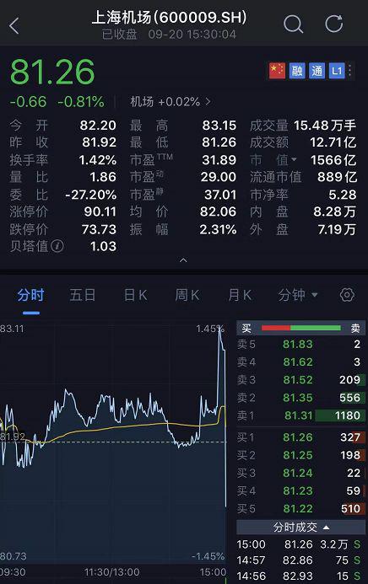The height and width of the screenshot is (584, 368).
Task: Tap the 上海机场(600009.SH) title
Action: [x=169, y=18]
